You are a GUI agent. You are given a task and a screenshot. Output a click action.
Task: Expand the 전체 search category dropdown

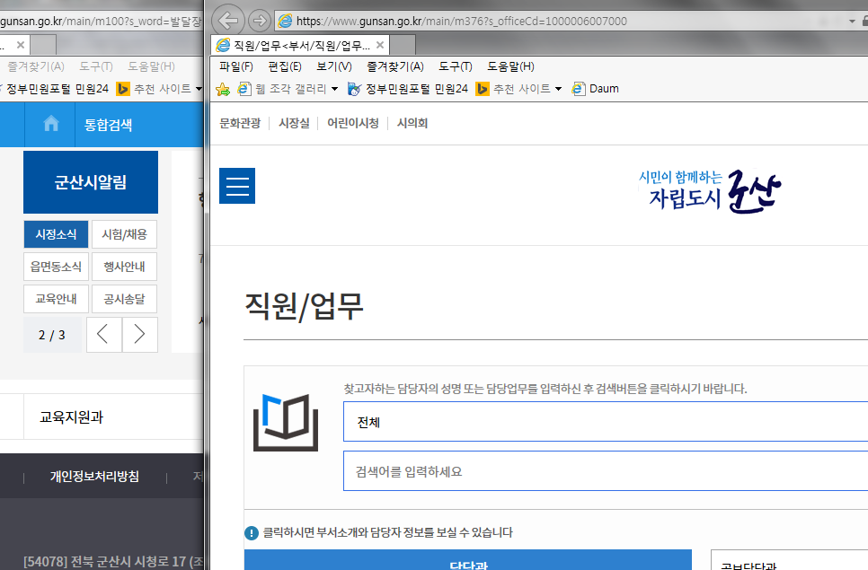(605, 422)
